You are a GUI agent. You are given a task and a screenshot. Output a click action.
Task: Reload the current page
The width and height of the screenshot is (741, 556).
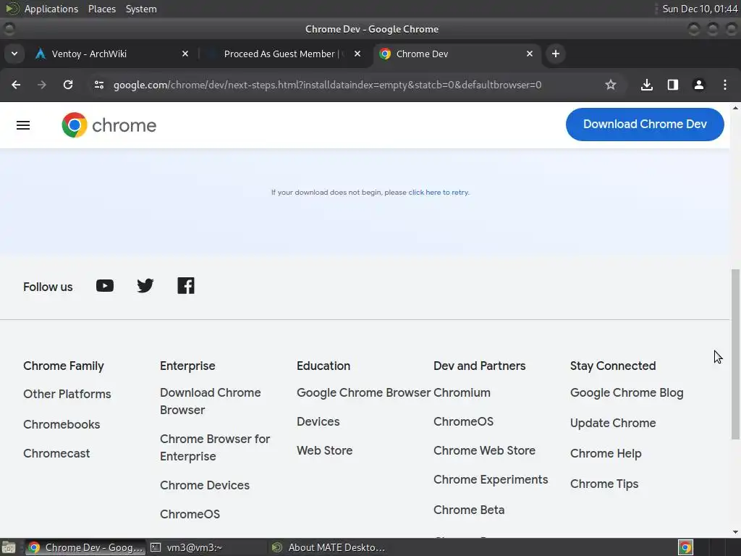click(68, 85)
